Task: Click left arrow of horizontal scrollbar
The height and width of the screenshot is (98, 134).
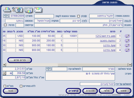Action: [x=4, y=65]
